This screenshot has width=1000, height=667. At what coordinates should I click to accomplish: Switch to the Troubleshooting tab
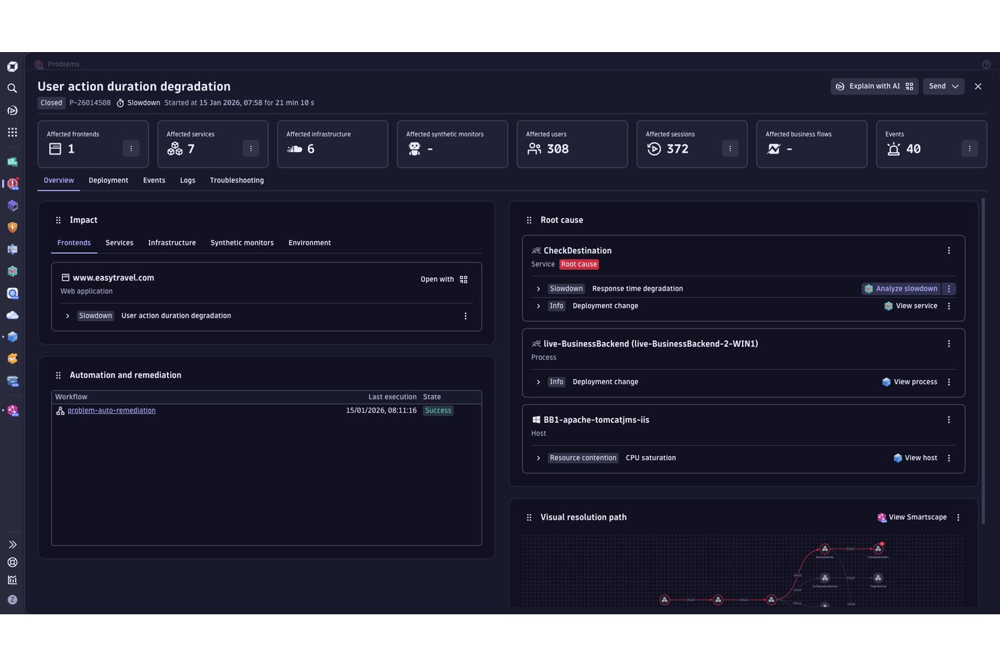pyautogui.click(x=236, y=180)
